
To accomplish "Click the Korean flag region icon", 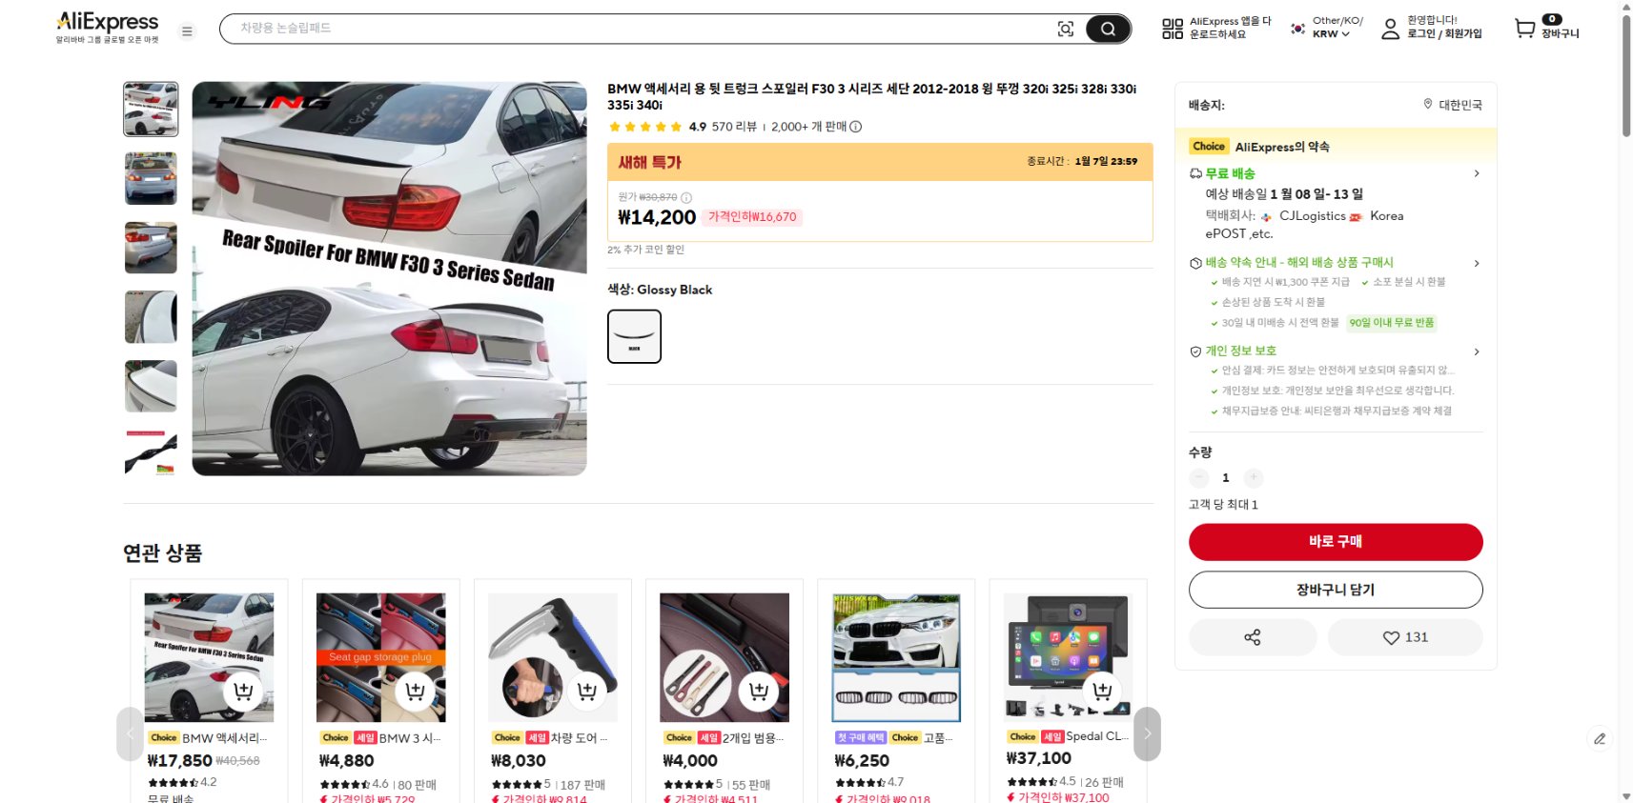I will (x=1298, y=29).
